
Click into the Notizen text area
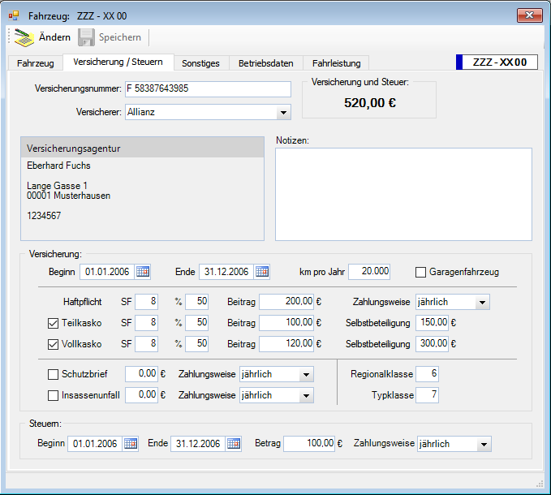(x=403, y=194)
